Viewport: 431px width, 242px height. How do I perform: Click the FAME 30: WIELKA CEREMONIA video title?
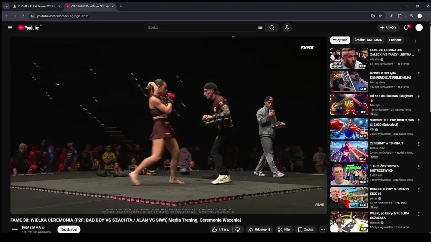[126, 220]
